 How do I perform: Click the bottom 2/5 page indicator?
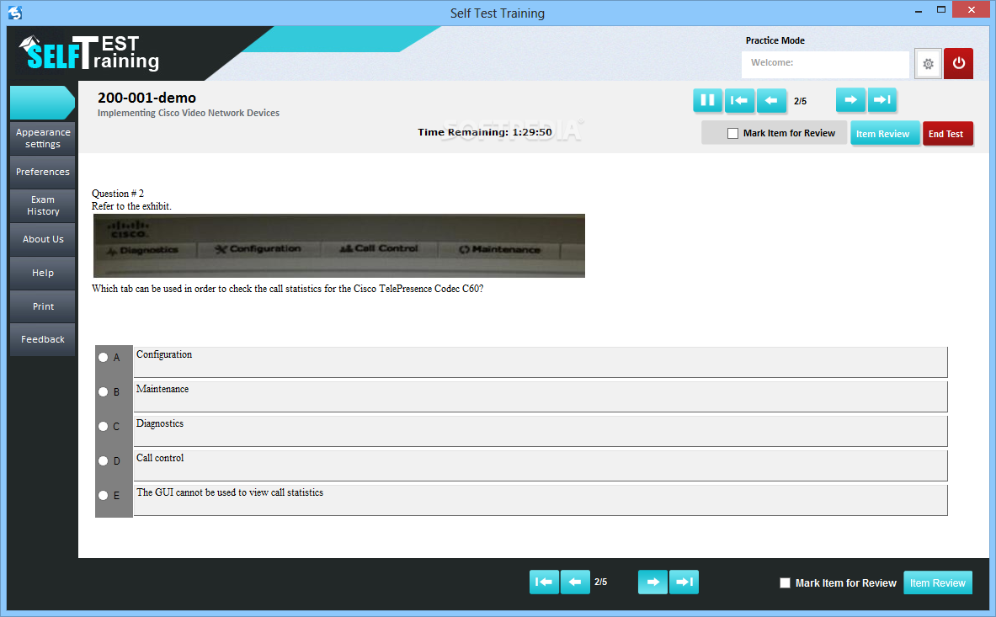pyautogui.click(x=601, y=582)
